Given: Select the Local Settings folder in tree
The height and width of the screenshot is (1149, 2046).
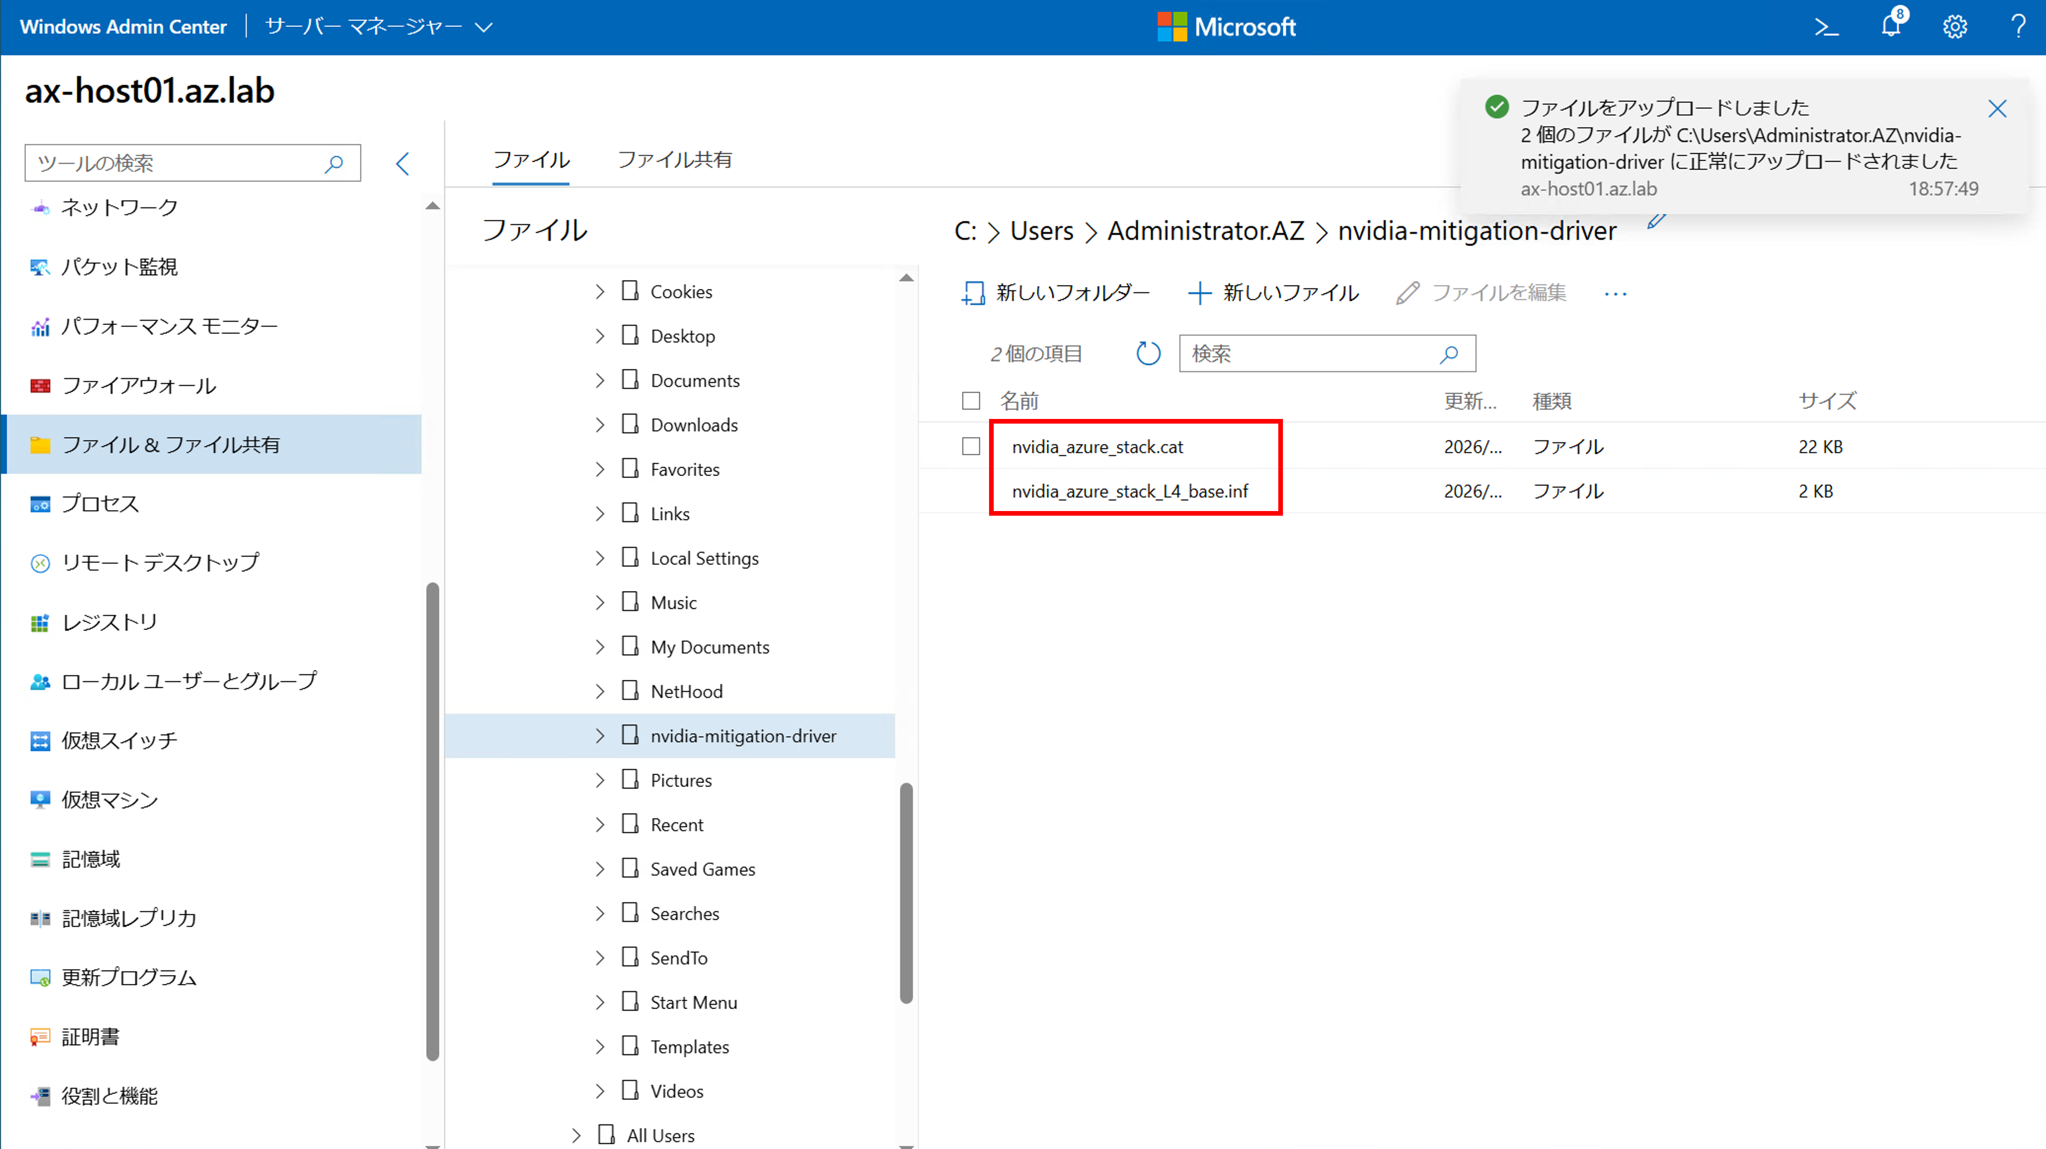Looking at the screenshot, I should coord(704,558).
